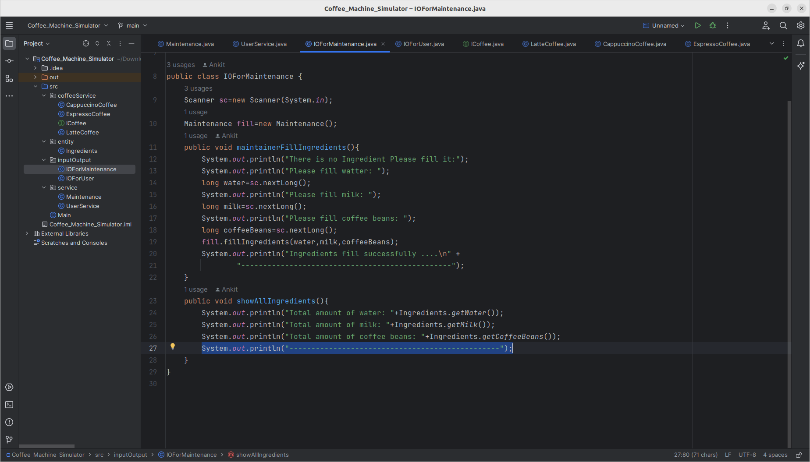The width and height of the screenshot is (810, 462).
Task: Click the Project panel horizontal scrollbar
Action: coord(47,446)
